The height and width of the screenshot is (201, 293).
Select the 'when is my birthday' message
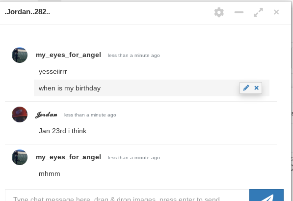[152, 88]
